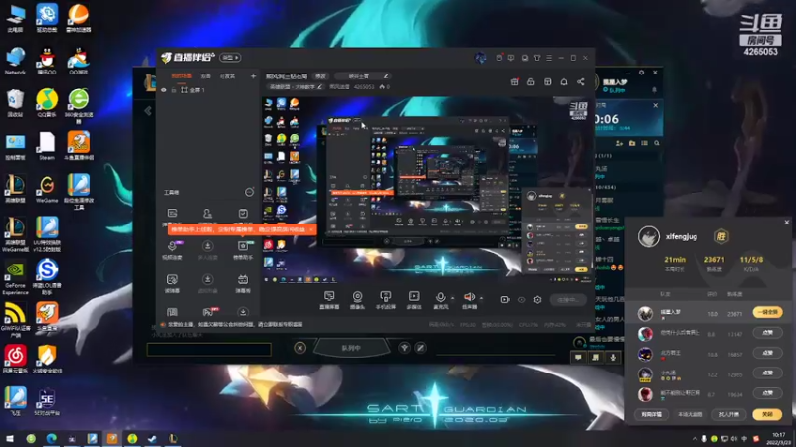Viewport: 796px width, 447px height.
Task: Open WeGame desktop shortcut
Action: point(47,190)
